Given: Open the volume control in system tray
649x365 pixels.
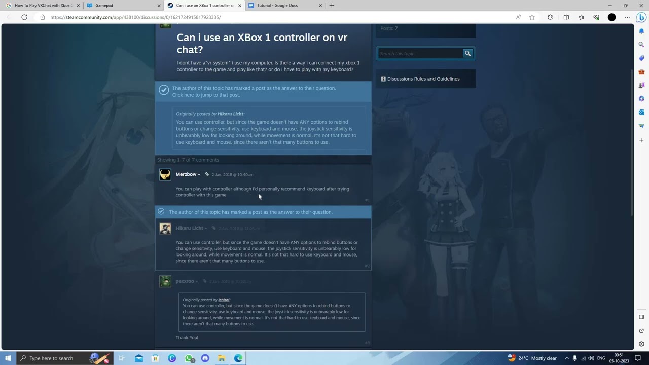Looking at the screenshot, I should 591,358.
